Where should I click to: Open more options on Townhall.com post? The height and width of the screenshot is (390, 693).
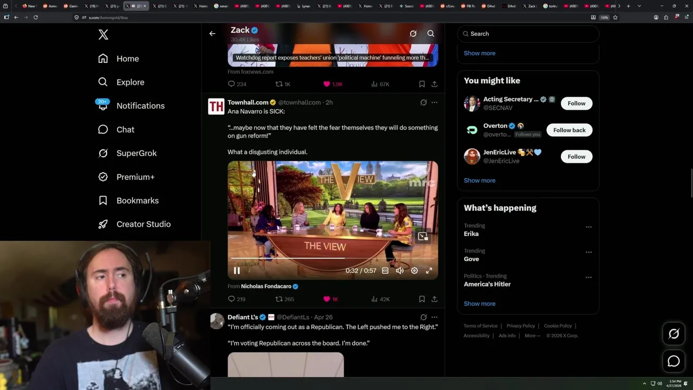click(434, 102)
